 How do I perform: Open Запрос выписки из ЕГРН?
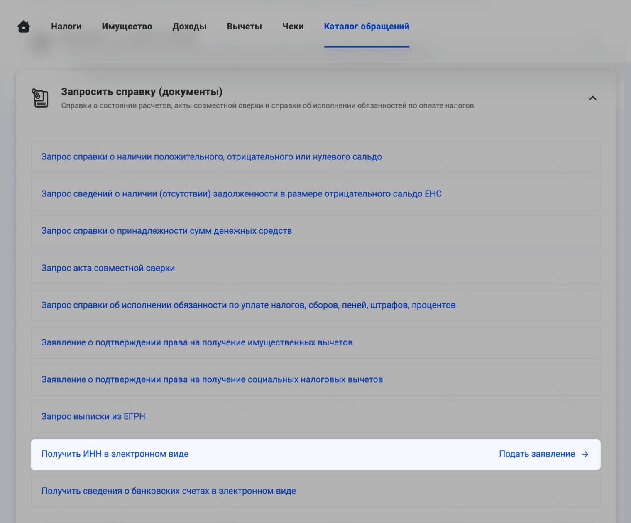click(315, 417)
